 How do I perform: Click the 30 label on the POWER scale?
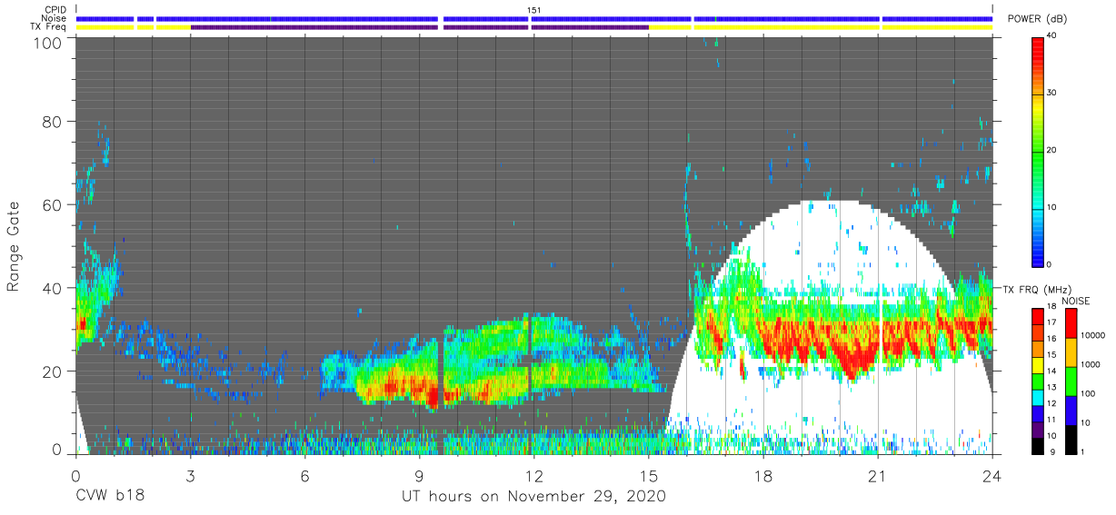coord(1051,93)
